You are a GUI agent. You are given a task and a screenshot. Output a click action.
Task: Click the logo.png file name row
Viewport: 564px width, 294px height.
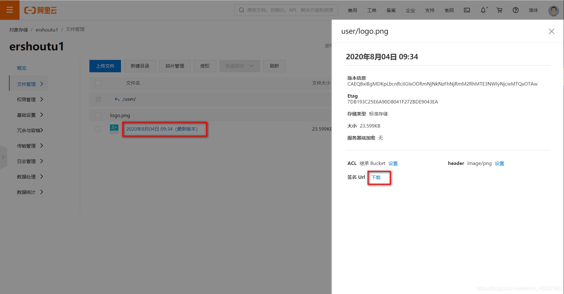(x=120, y=115)
